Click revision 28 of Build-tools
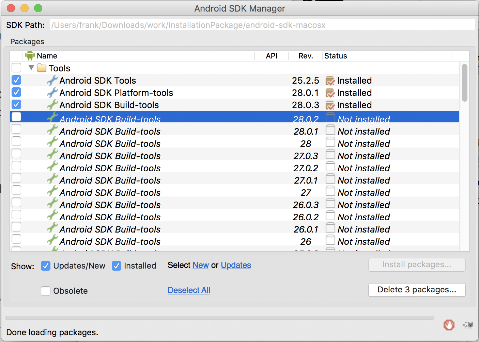This screenshot has height=342, width=479. [x=306, y=144]
